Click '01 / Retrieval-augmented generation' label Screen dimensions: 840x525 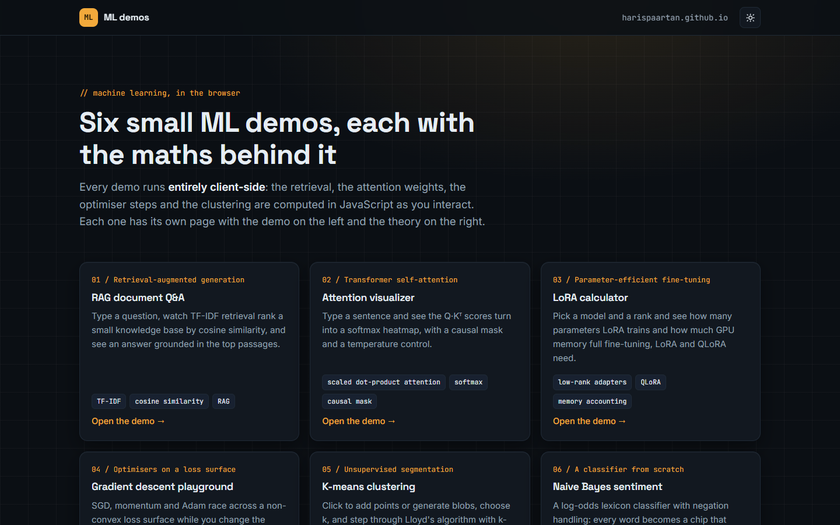(x=168, y=280)
